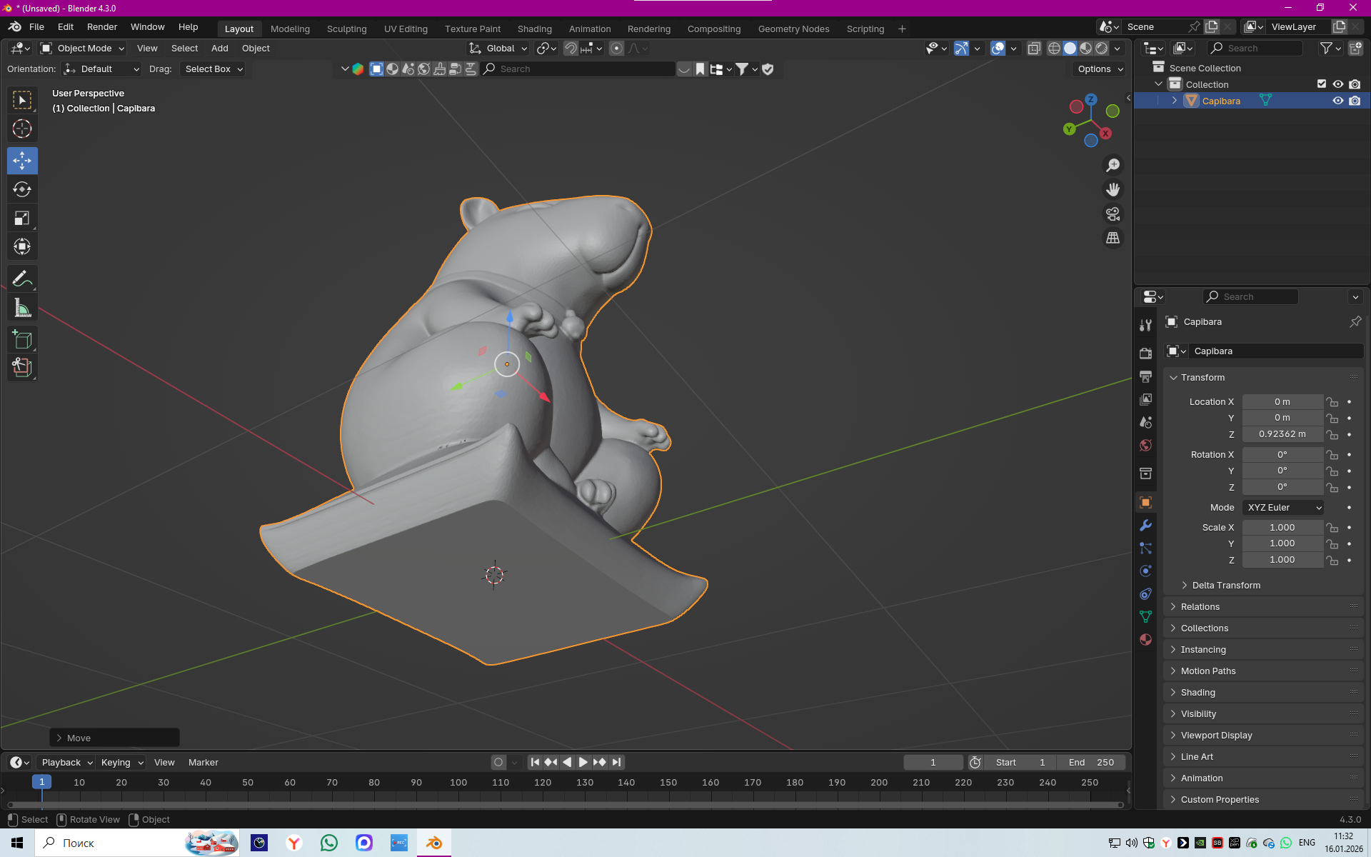Open the Options dropdown in viewport

[x=1100, y=69]
